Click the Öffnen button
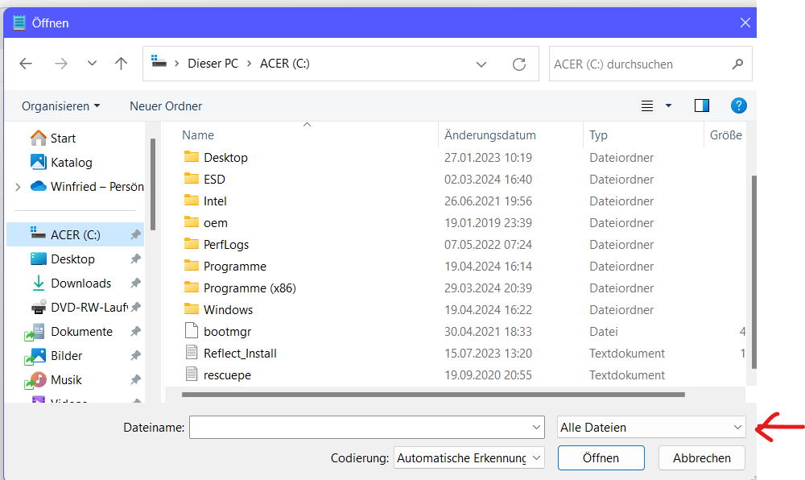805x480 pixels. point(601,458)
